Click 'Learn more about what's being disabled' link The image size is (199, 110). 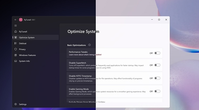point(85,55)
